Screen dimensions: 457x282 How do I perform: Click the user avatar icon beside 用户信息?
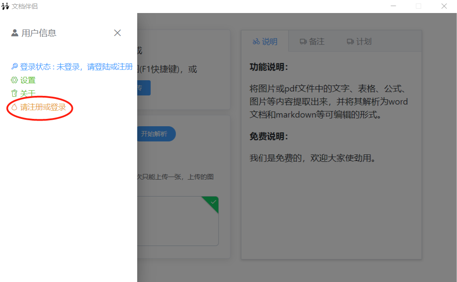point(15,33)
